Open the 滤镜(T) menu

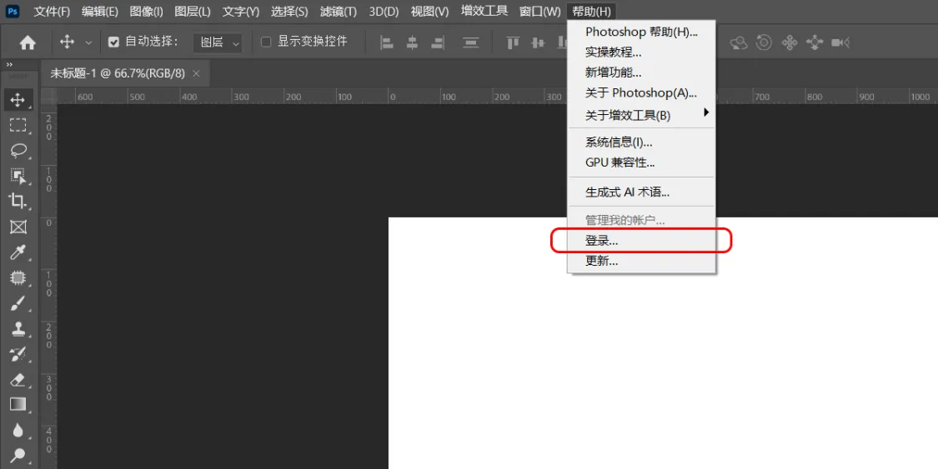click(x=338, y=12)
